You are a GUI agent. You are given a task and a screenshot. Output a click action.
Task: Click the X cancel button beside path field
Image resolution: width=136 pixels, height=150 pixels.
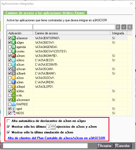click(x=130, y=27)
